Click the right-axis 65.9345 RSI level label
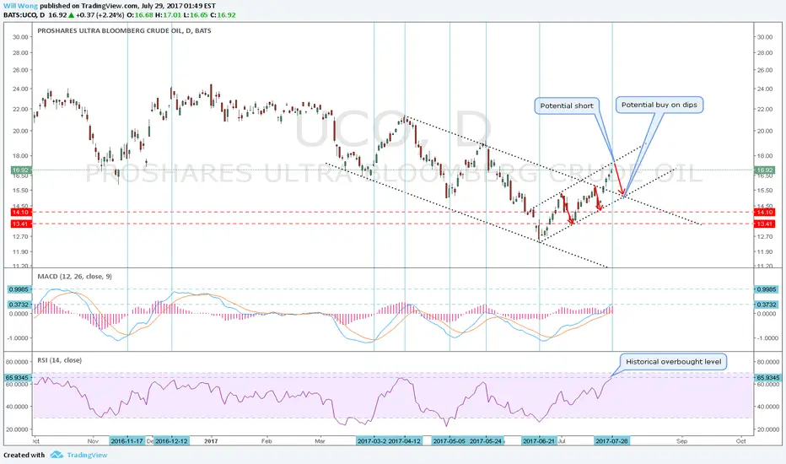Viewport: 786px width, 464px height. pos(767,377)
